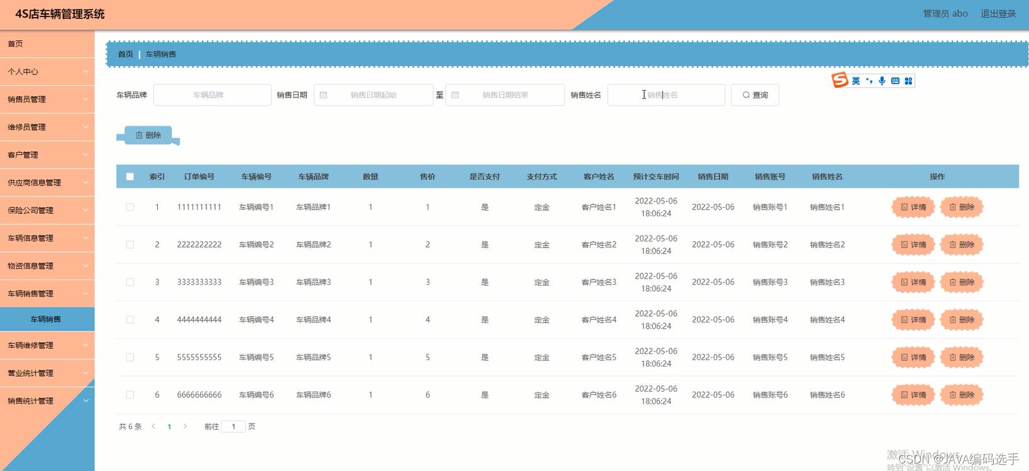The image size is (1029, 471).
Task: Click the 车辆品牌 column header
Action: click(313, 177)
